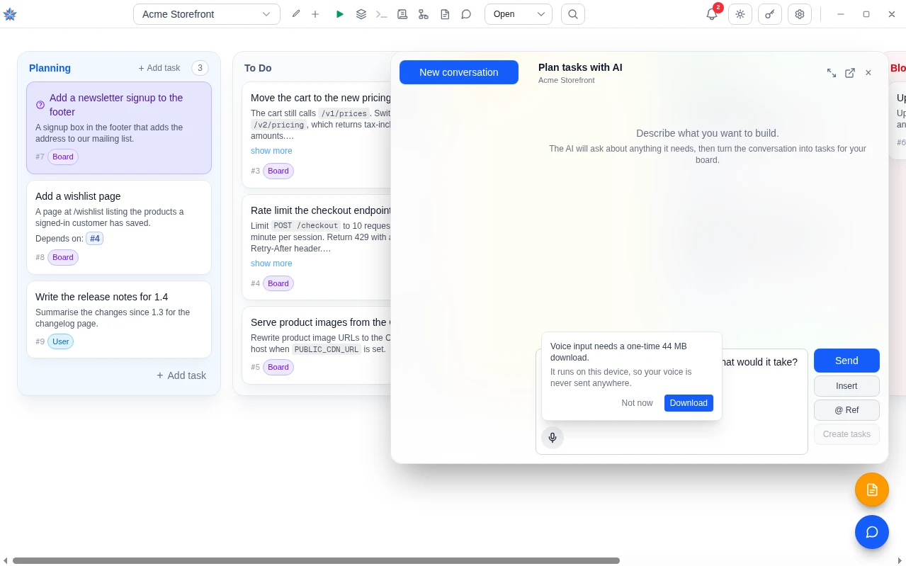Click the question mark icon on newsletter task

click(40, 105)
